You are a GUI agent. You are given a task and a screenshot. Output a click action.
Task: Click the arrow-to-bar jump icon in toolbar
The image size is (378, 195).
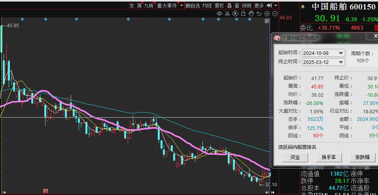coord(269,6)
